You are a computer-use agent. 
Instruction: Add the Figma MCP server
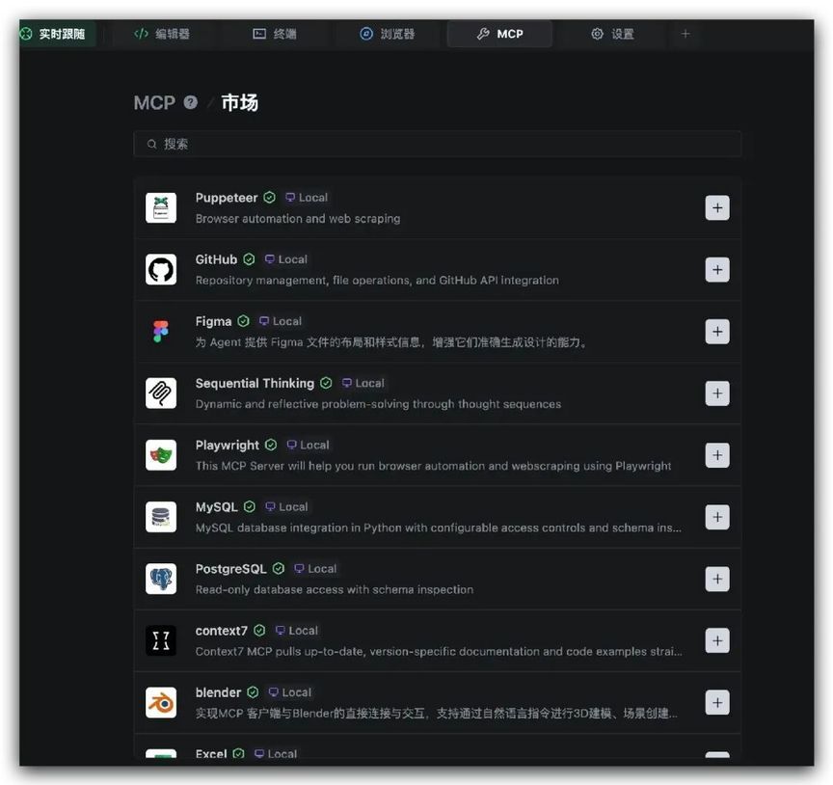[x=717, y=332]
